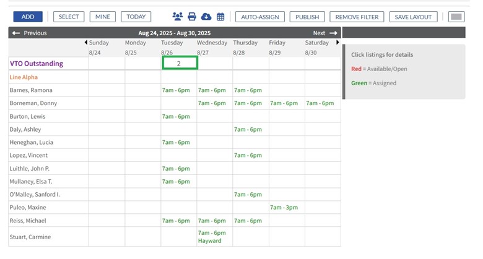Open Barnes, Ramona's Thursday shift
483x259 pixels.
point(248,90)
